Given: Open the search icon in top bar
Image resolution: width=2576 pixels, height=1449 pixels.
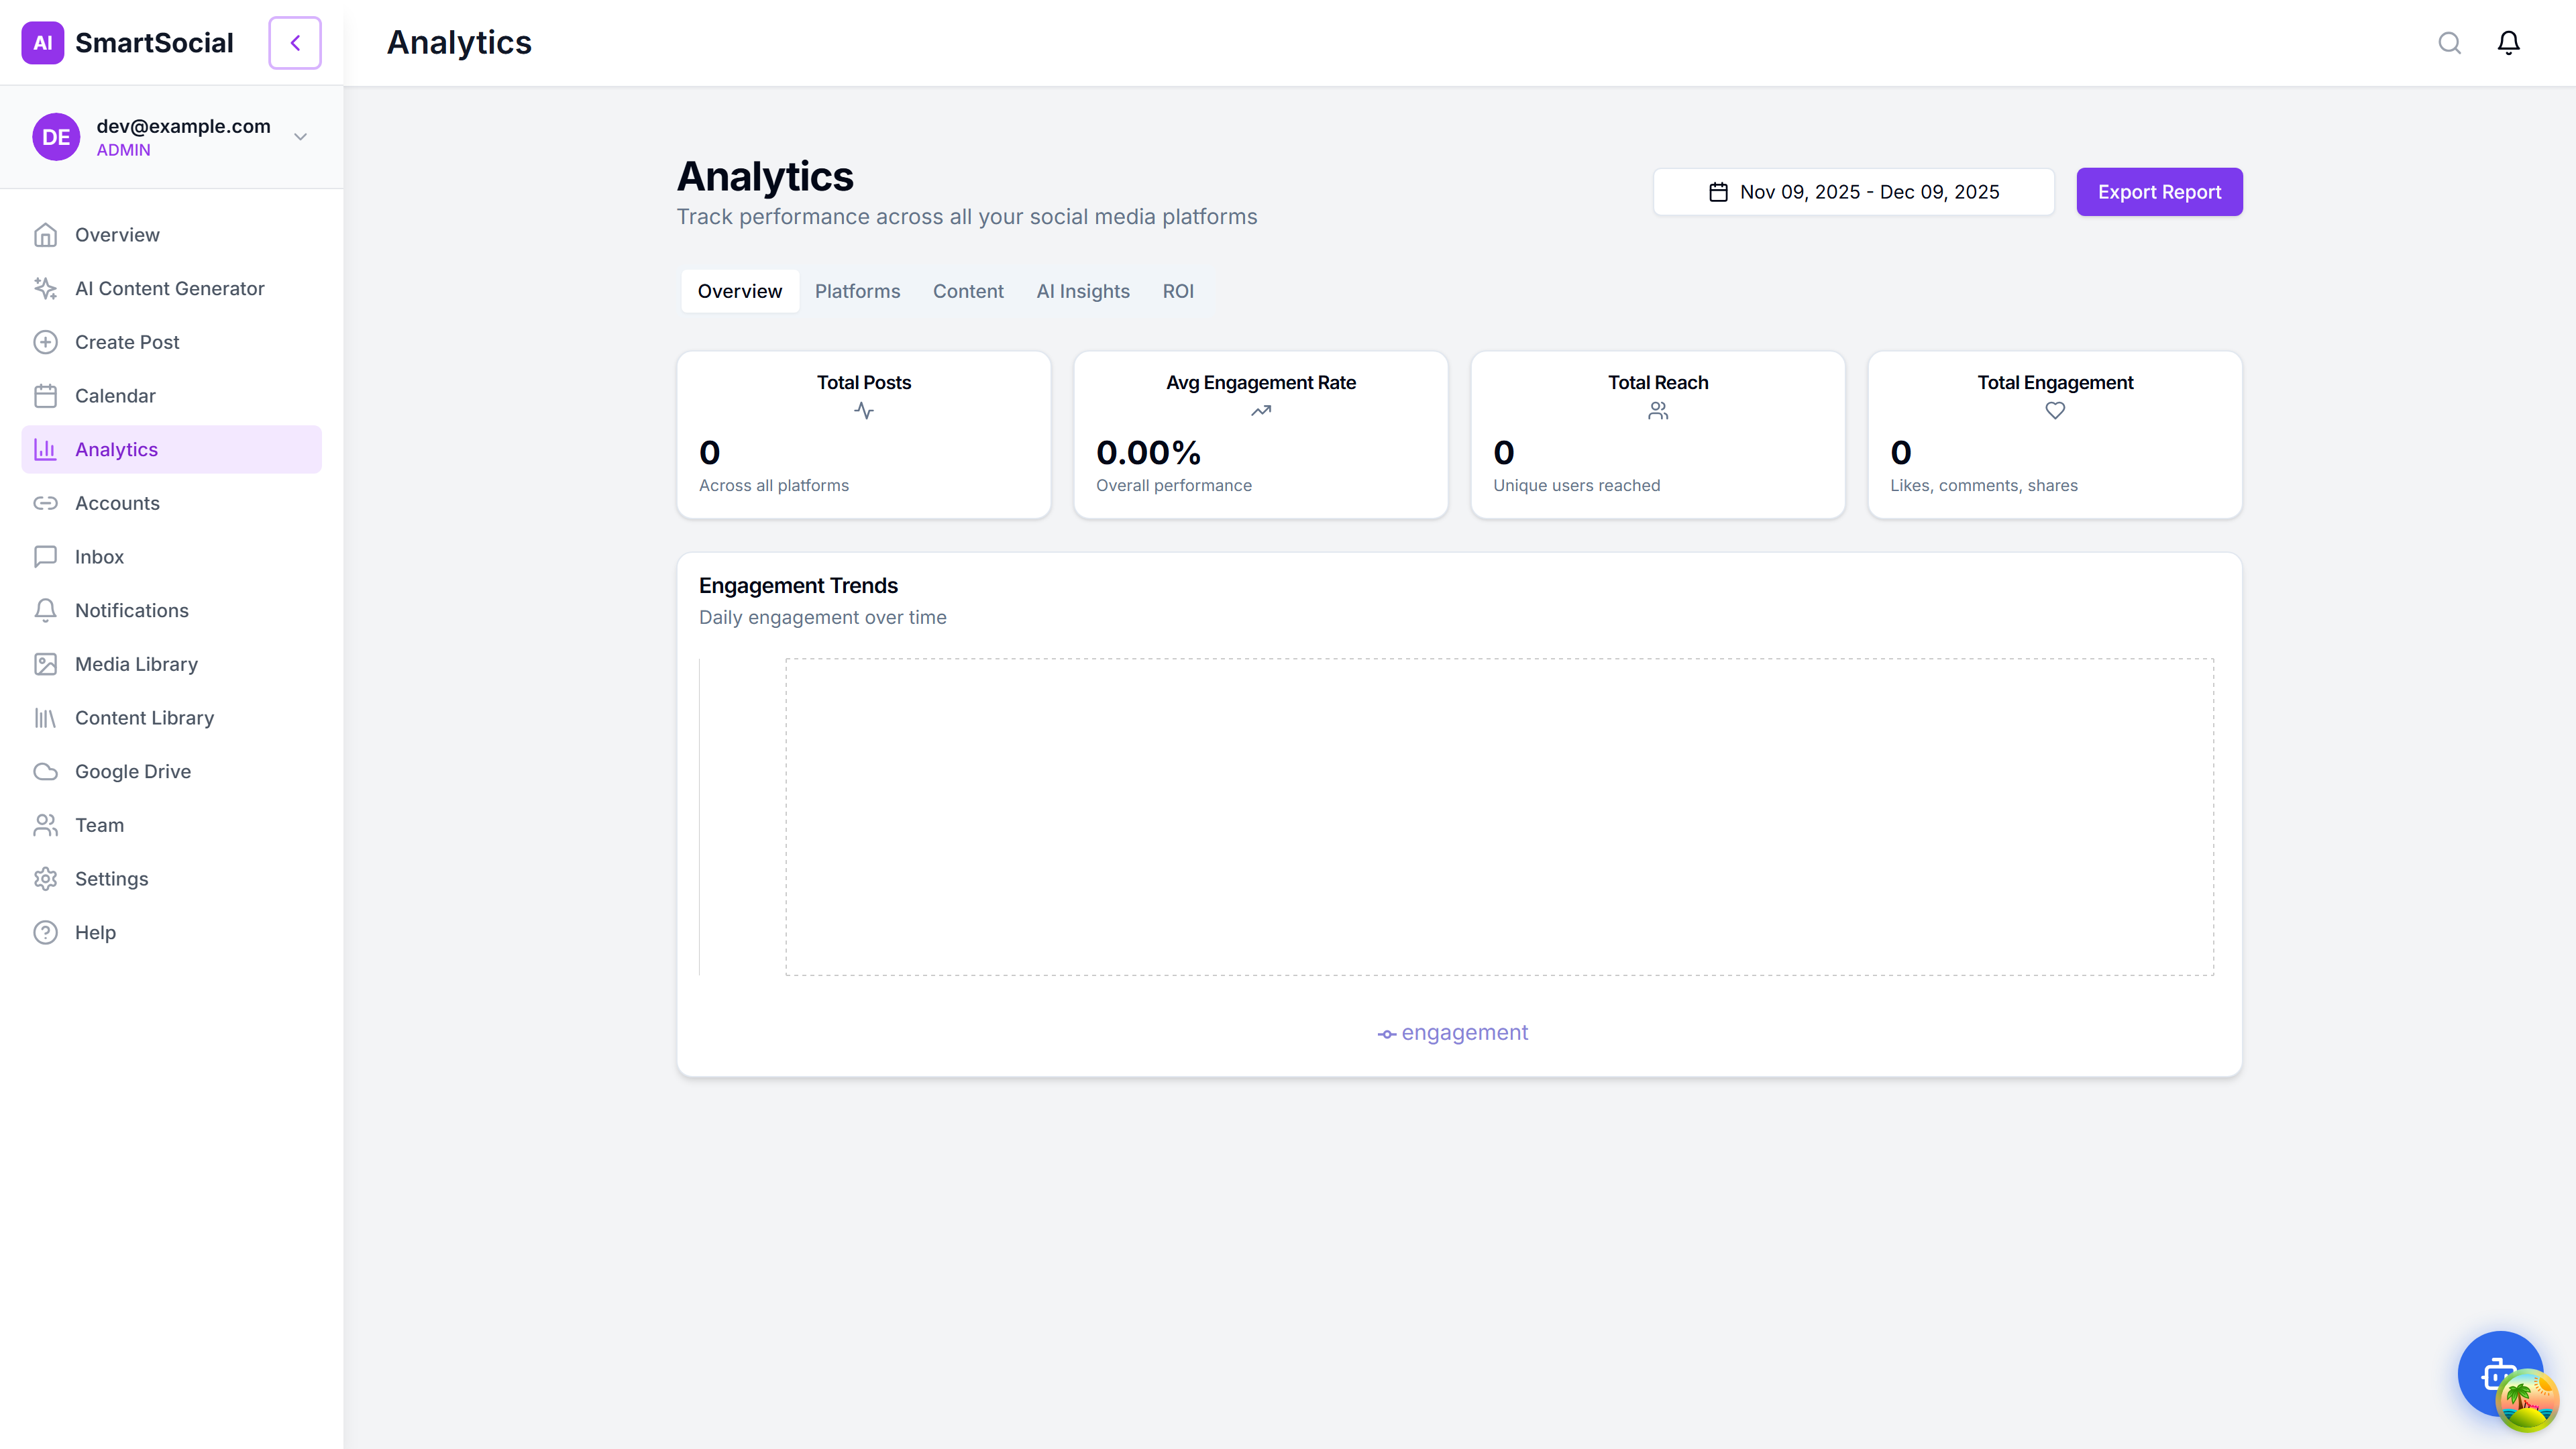Looking at the screenshot, I should tap(2449, 42).
